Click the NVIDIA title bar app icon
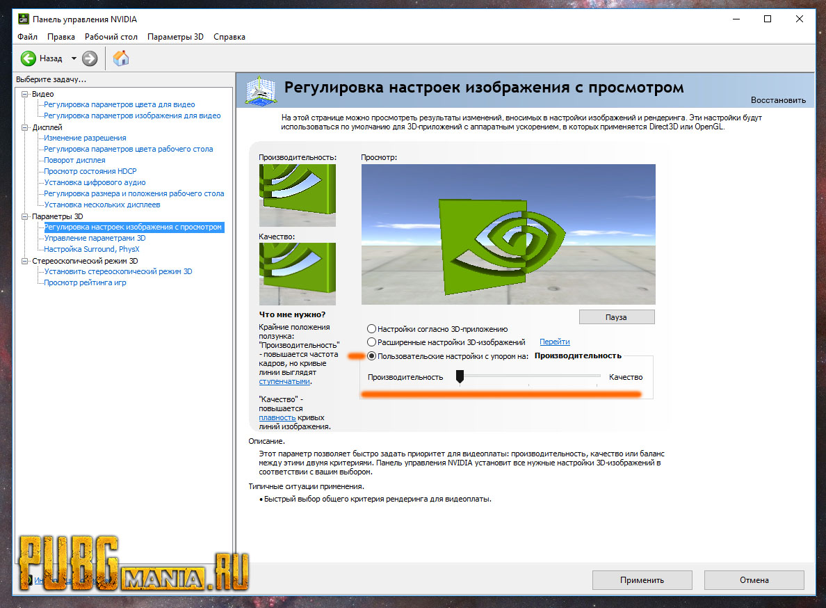Image resolution: width=826 pixels, height=608 pixels. [23, 19]
